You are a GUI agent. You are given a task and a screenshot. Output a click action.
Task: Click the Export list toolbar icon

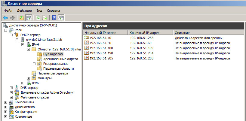45,18
